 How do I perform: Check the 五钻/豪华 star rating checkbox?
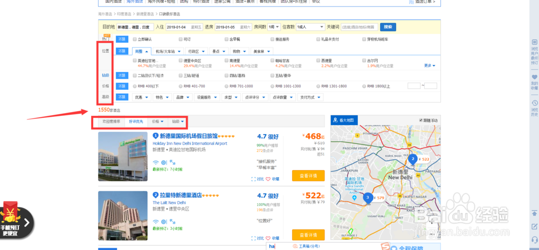click(x=273, y=75)
